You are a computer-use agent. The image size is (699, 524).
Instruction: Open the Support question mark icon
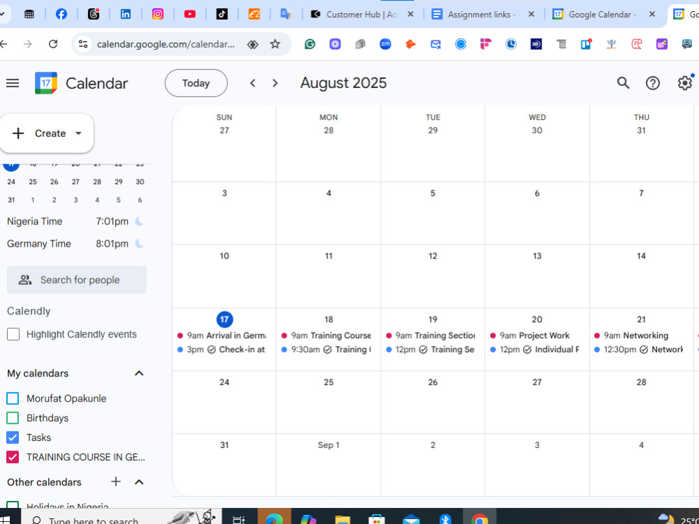tap(653, 83)
